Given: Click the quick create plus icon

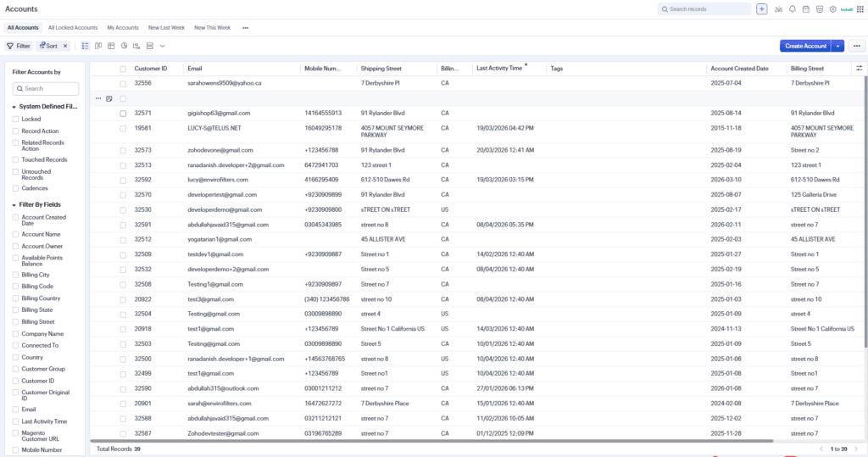Looking at the screenshot, I should point(762,9).
